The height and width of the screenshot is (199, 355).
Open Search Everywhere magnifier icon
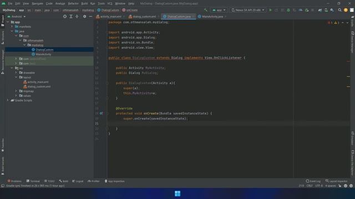(339, 10)
